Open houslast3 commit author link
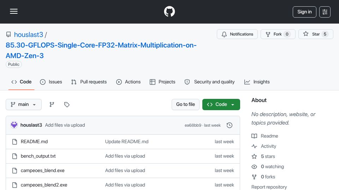 [x=31, y=125]
